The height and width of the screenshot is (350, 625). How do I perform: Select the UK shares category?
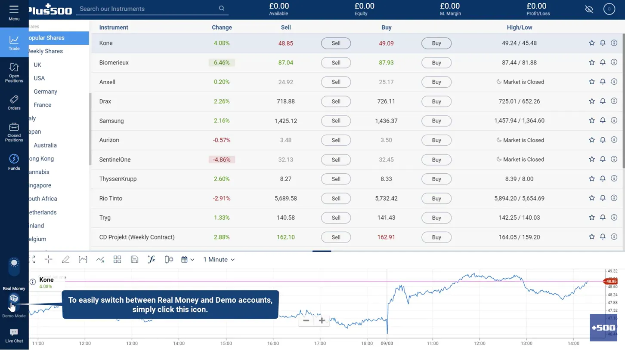(37, 64)
